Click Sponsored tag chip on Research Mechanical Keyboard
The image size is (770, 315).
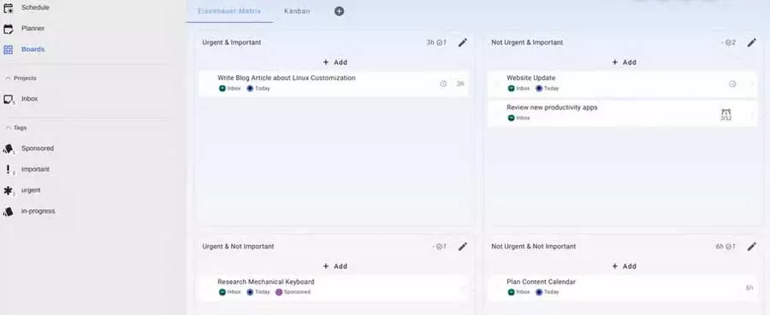pyautogui.click(x=293, y=292)
